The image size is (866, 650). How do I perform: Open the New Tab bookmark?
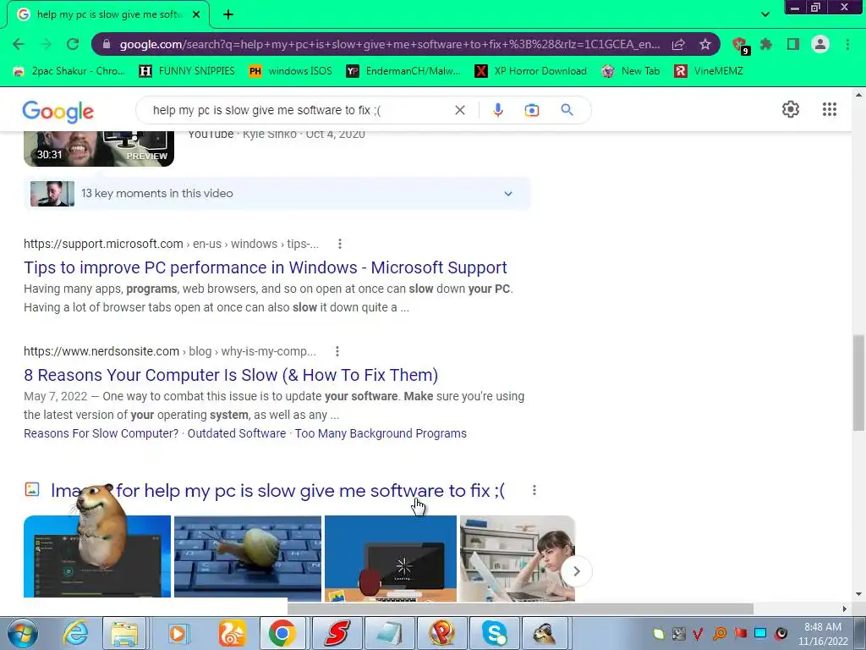[631, 71]
